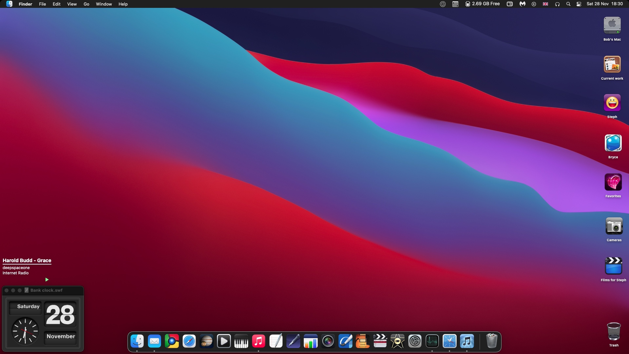
Task: Launch Google Chrome from the Dock
Action: pos(172,342)
